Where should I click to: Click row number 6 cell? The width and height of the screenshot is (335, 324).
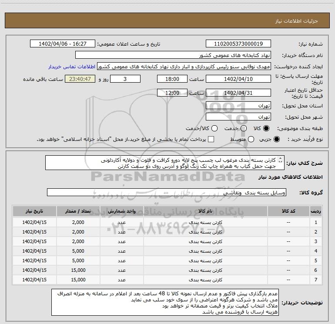(x=316, y=270)
